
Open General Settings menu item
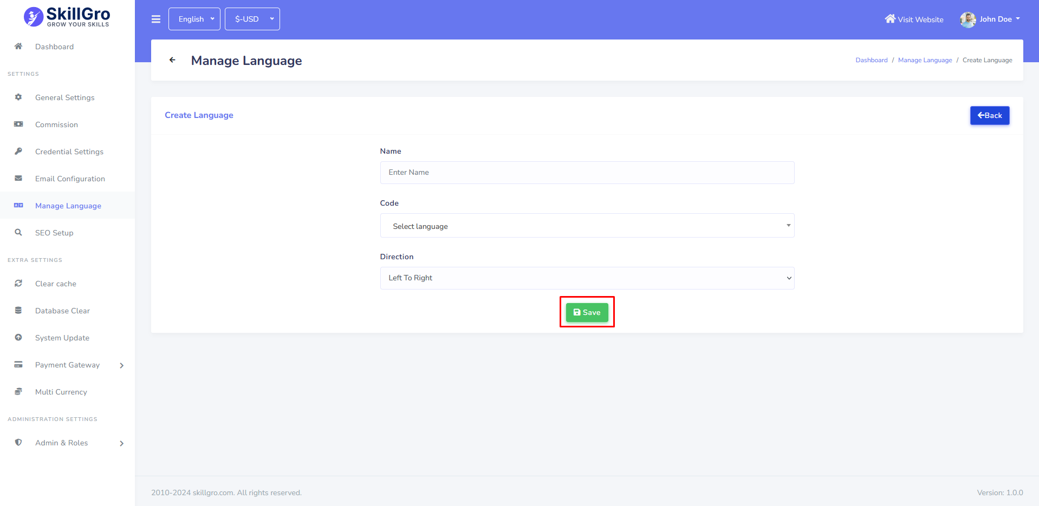tap(67, 97)
